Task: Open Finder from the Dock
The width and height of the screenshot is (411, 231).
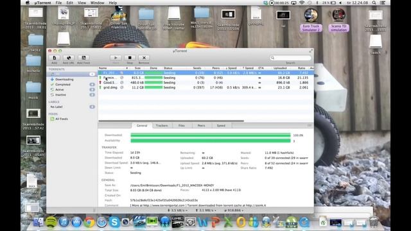Action: pos(39,222)
